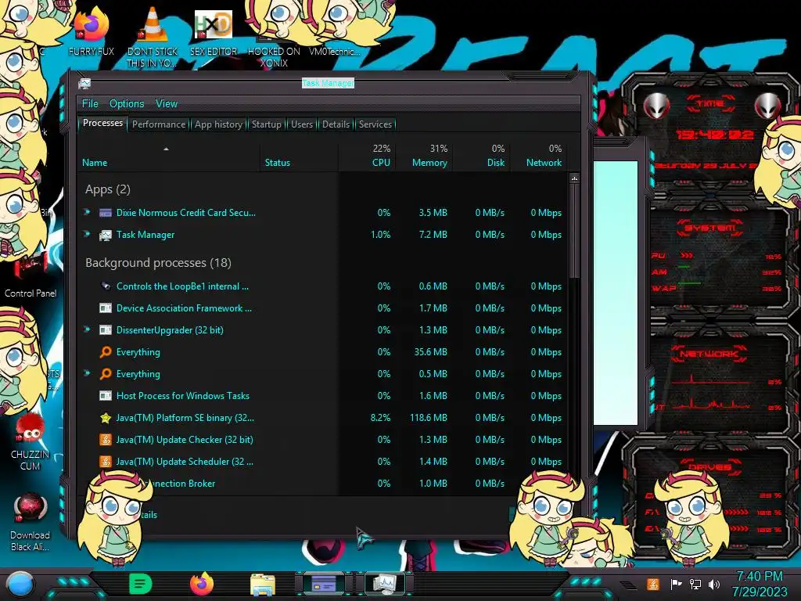Sort processes by CPU column

click(367, 157)
